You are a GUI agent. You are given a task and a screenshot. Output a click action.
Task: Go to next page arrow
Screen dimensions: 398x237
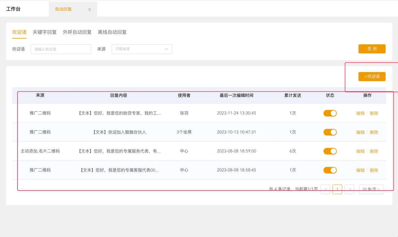(x=349, y=189)
